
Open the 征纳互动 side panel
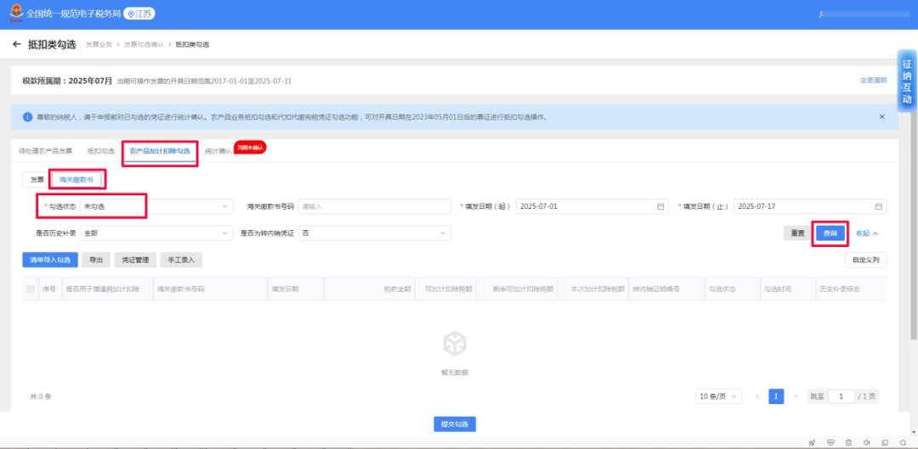click(x=907, y=81)
